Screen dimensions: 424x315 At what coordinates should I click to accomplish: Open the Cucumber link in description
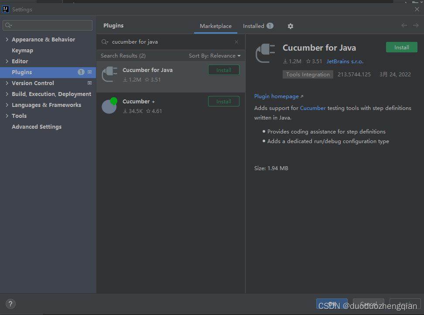313,108
